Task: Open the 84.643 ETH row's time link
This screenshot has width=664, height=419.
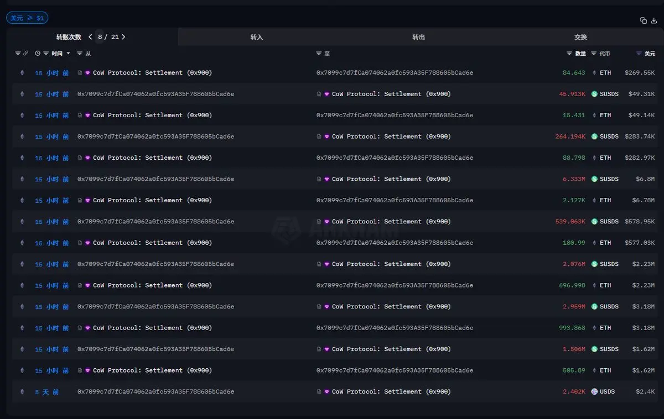Action: [x=52, y=73]
